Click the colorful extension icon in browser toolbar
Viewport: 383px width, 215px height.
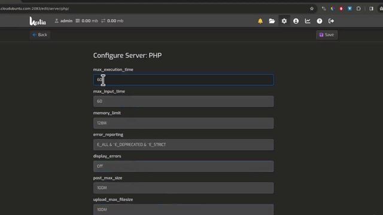pos(333,8)
